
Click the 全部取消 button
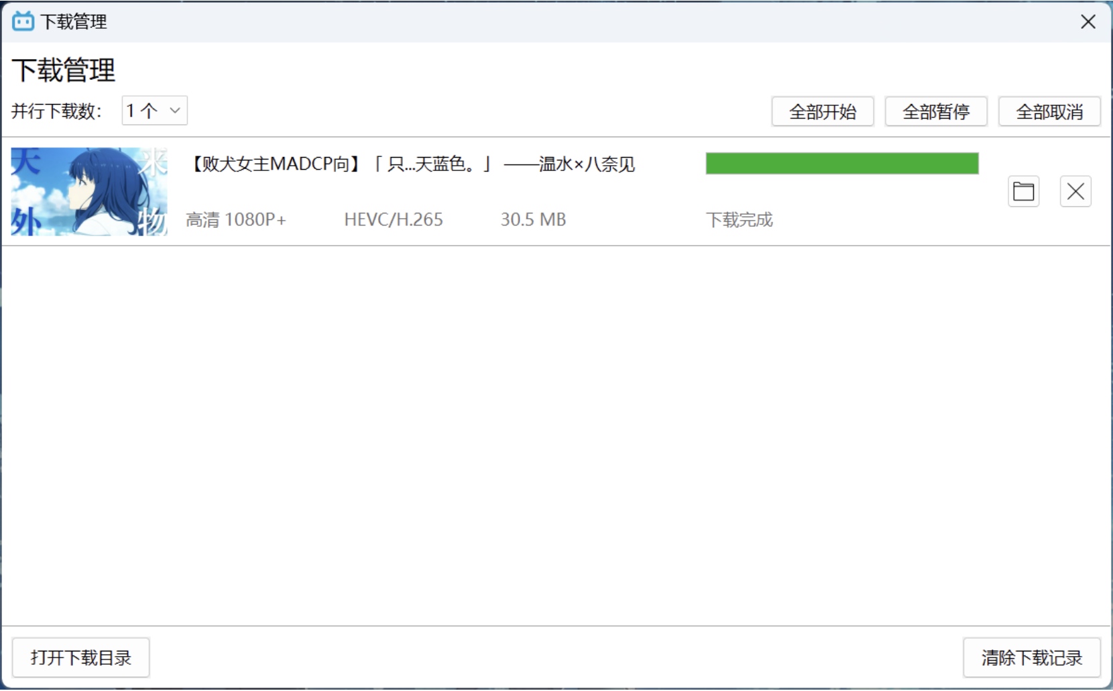point(1049,111)
